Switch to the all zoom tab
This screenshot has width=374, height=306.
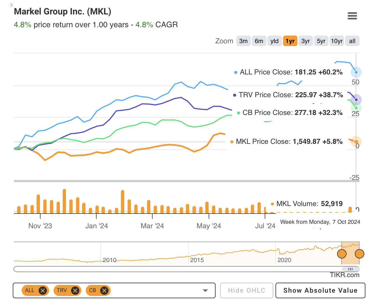(x=352, y=41)
